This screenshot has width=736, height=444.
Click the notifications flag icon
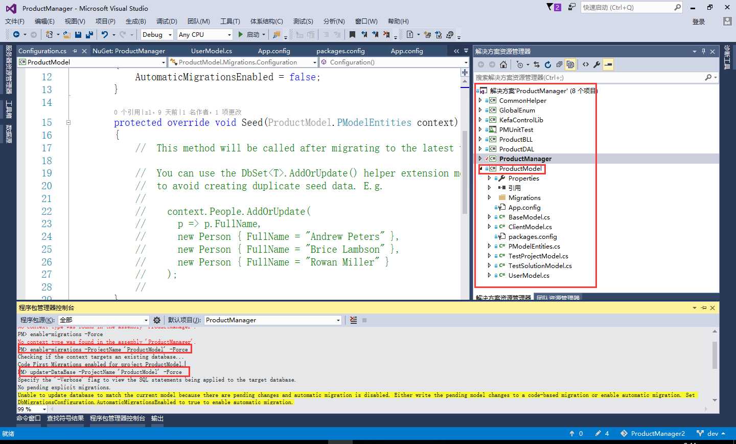(554, 7)
